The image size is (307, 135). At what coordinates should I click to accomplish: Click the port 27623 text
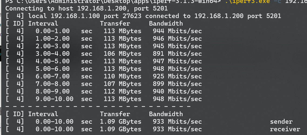pos(123,16)
